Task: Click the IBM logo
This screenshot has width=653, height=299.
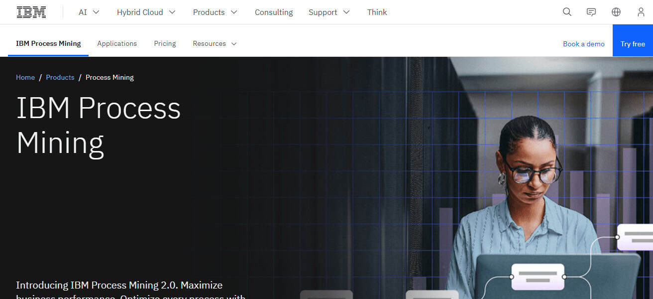Action: pos(31,12)
